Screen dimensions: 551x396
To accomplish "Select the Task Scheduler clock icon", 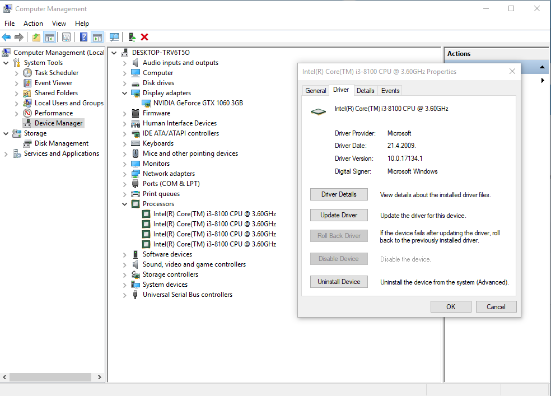I will pyautogui.click(x=27, y=73).
